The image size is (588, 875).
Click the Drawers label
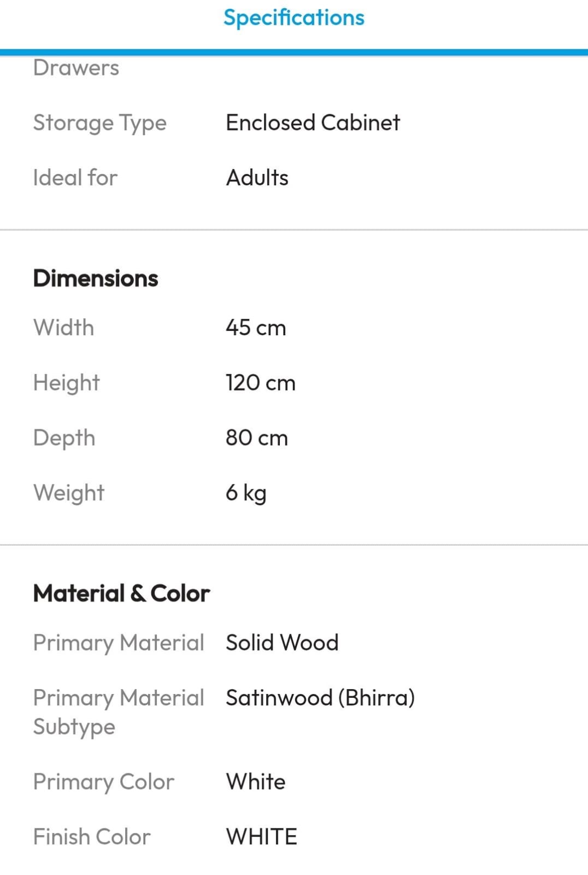pos(76,68)
